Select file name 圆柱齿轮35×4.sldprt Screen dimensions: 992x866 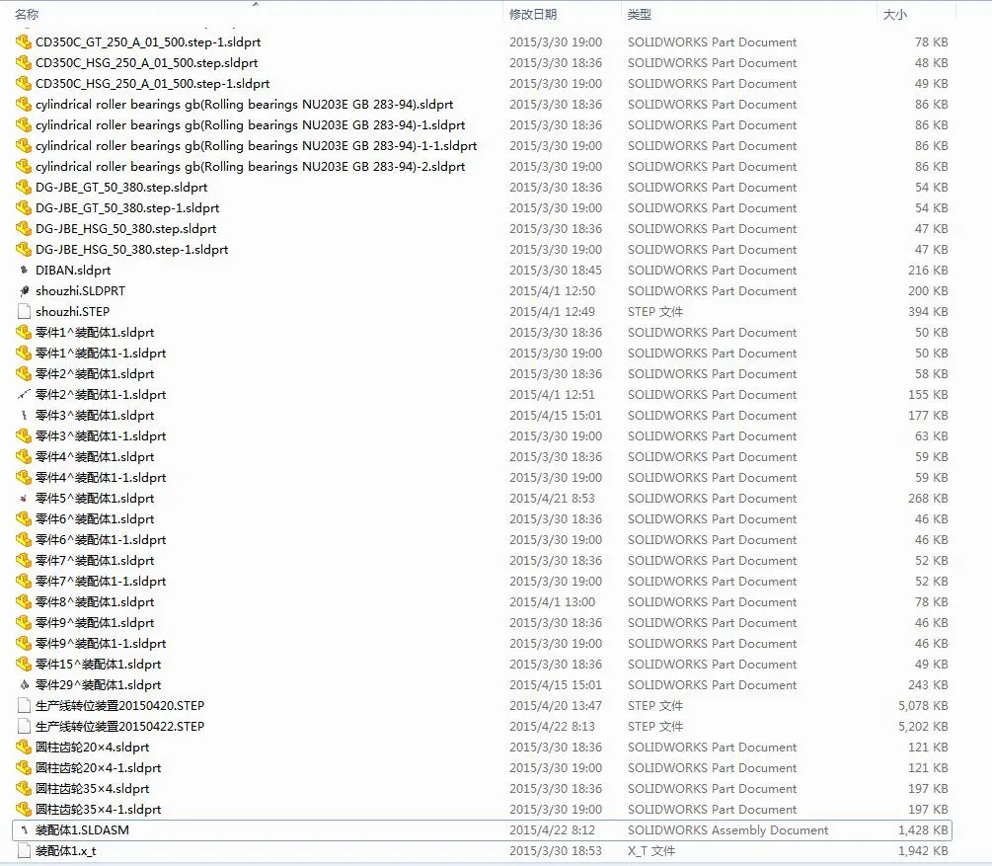pos(93,789)
